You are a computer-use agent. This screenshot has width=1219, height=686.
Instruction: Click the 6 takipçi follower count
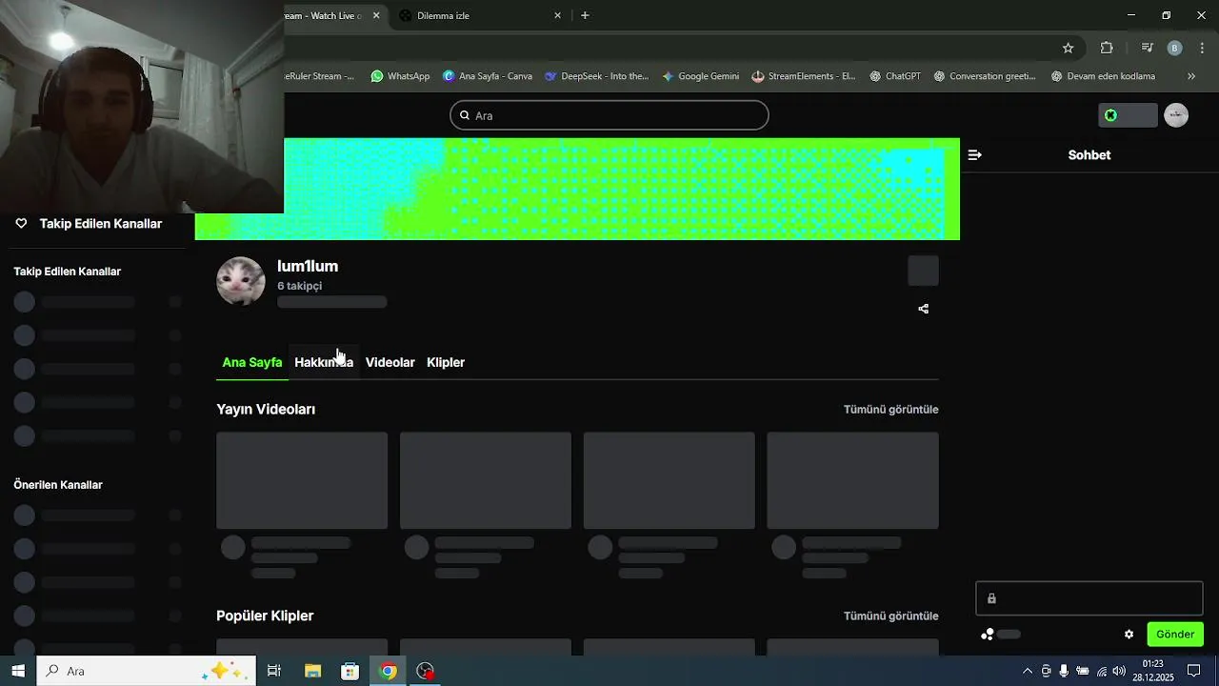(300, 286)
